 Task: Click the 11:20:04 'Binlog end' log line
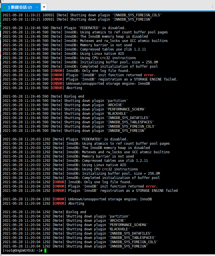(x=44, y=212)
